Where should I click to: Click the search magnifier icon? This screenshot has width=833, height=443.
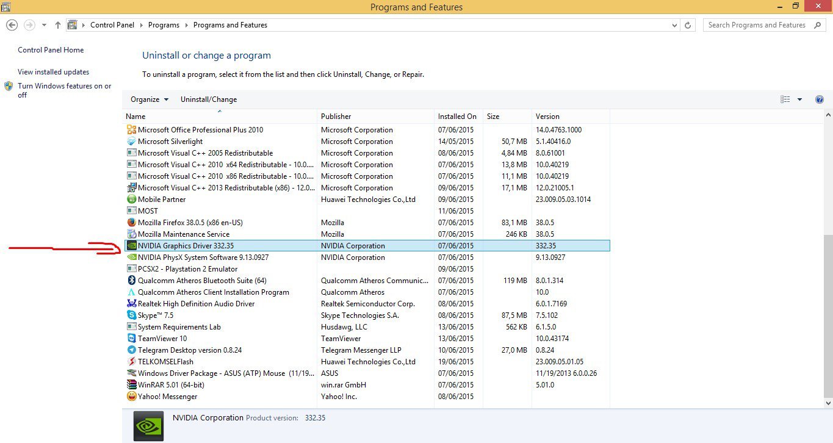817,25
